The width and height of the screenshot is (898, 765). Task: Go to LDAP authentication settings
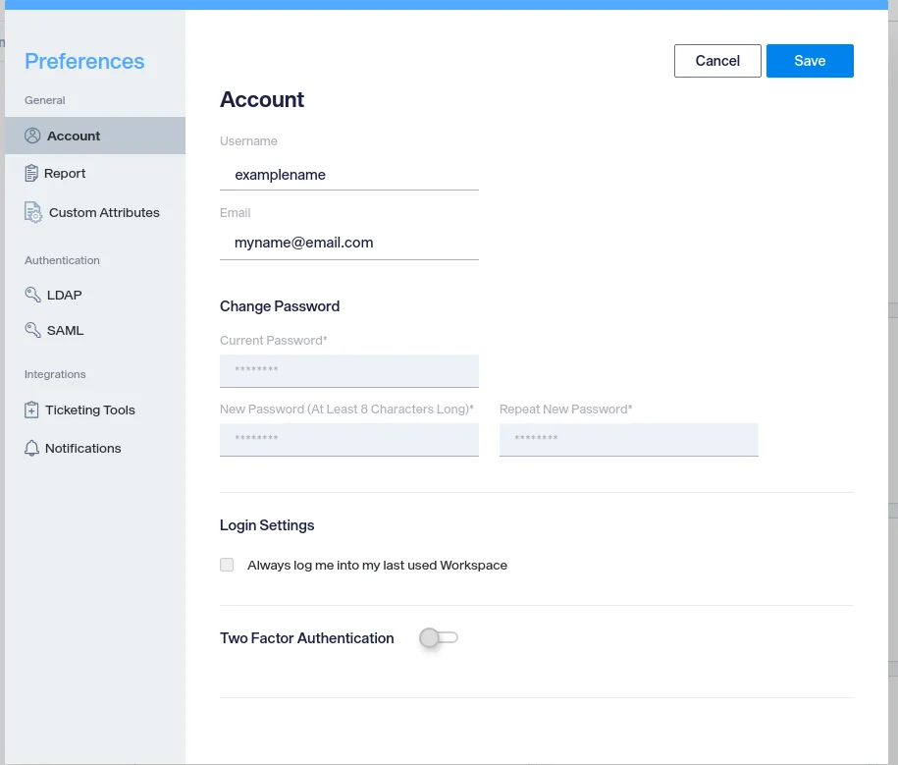click(x=65, y=295)
